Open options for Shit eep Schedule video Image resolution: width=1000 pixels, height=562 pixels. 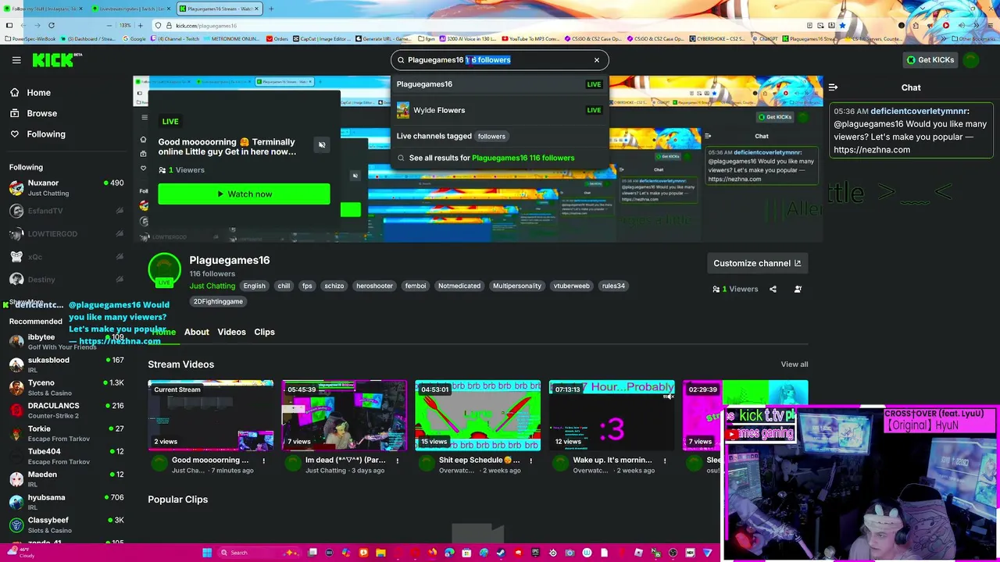coord(531,461)
